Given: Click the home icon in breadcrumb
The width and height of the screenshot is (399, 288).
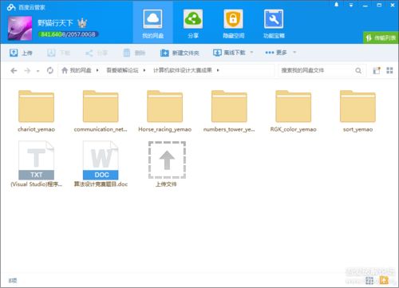Looking at the screenshot, I should tap(65, 70).
